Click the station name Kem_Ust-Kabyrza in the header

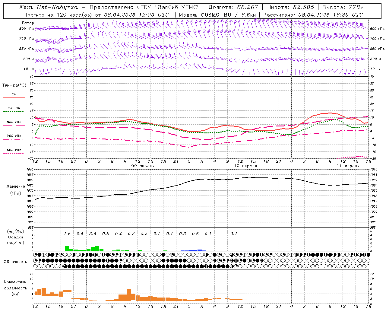(49, 7)
